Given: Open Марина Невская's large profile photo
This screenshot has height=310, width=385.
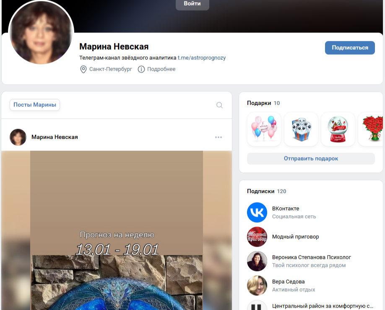Looking at the screenshot, I should [x=41, y=32].
